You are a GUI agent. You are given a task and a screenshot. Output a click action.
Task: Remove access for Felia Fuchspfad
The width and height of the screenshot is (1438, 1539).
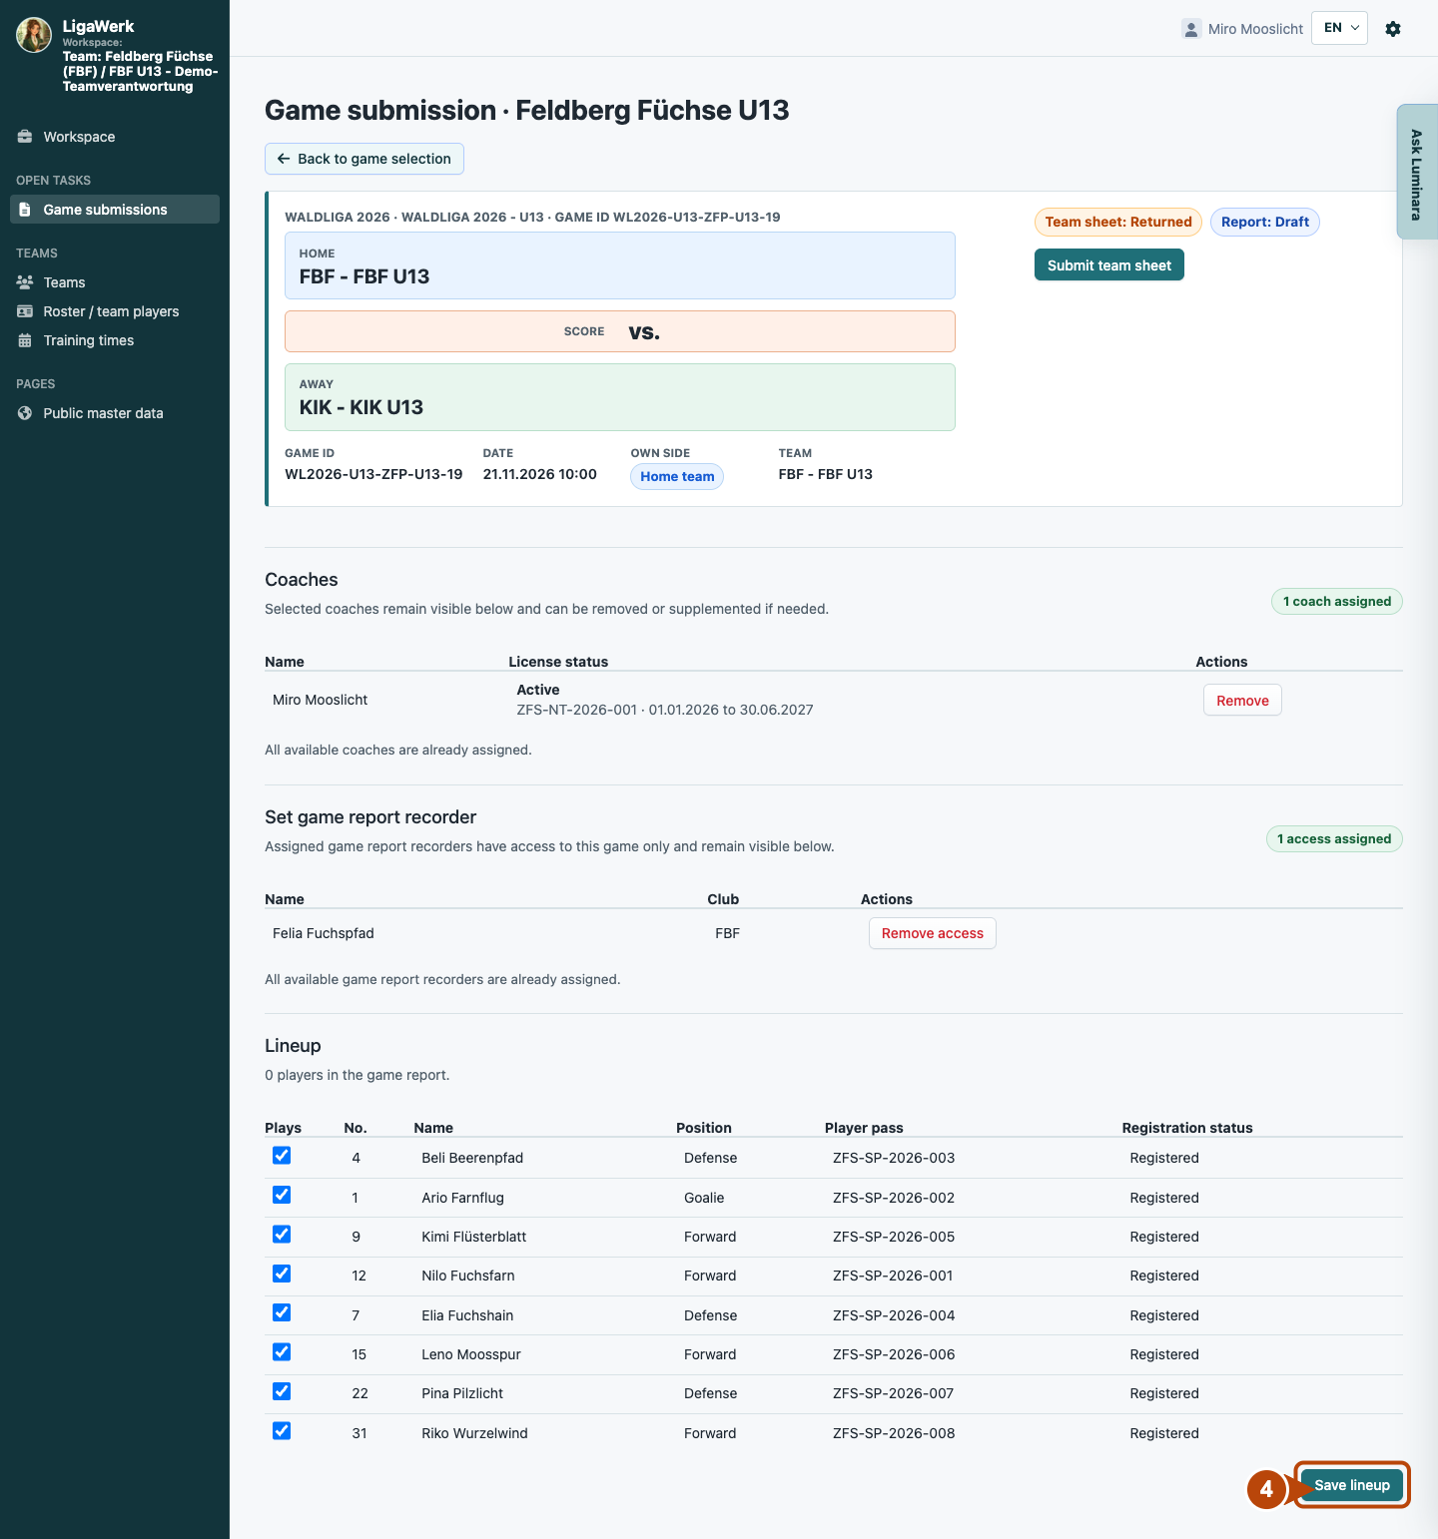click(x=933, y=933)
